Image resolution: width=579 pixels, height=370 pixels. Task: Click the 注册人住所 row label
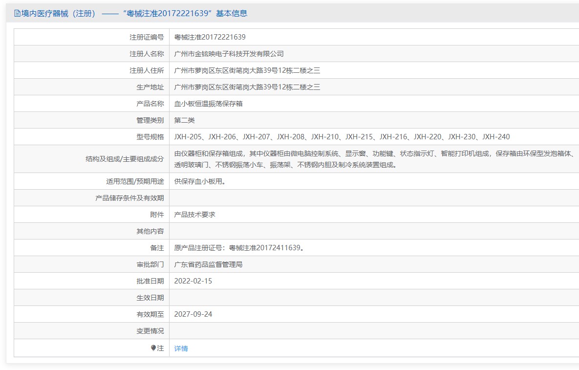point(147,70)
